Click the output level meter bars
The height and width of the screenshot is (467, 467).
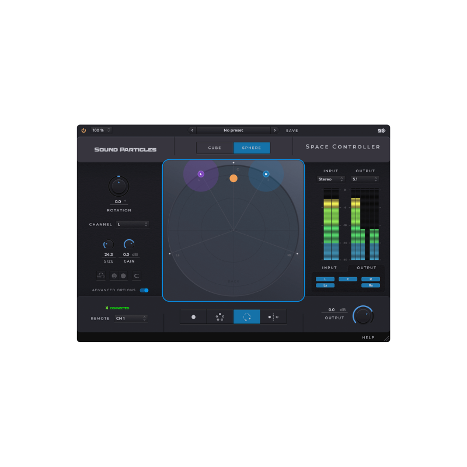click(365, 224)
